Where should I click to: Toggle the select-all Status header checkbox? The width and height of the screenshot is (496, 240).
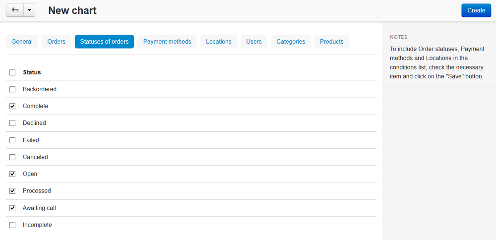[12, 72]
